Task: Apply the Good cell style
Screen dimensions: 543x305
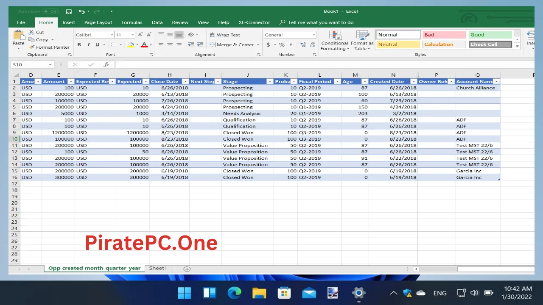Action: [x=490, y=35]
